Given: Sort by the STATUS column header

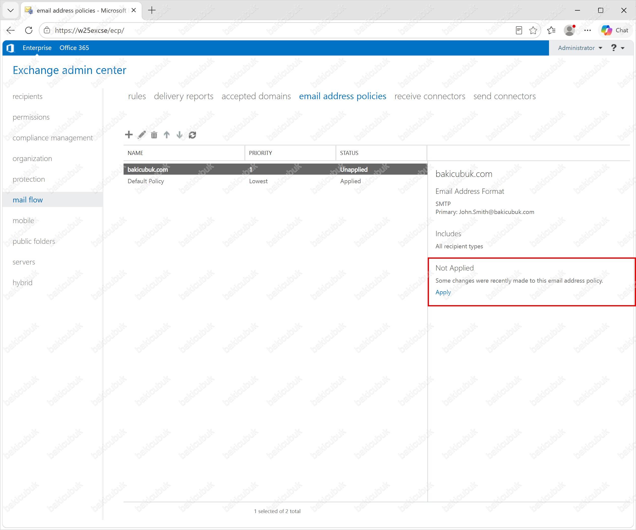Looking at the screenshot, I should click(382, 153).
